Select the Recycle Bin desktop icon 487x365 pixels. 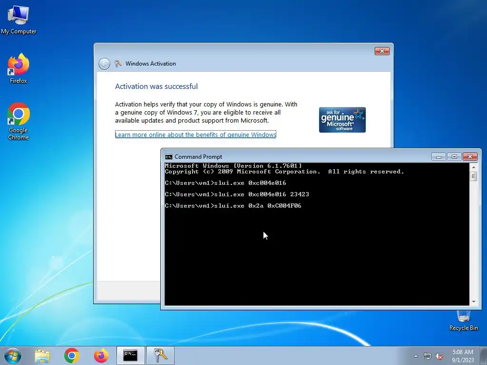(463, 321)
